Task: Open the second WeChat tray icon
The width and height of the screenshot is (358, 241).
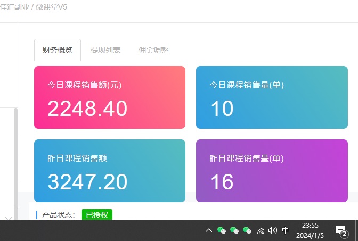Action: pos(234,230)
